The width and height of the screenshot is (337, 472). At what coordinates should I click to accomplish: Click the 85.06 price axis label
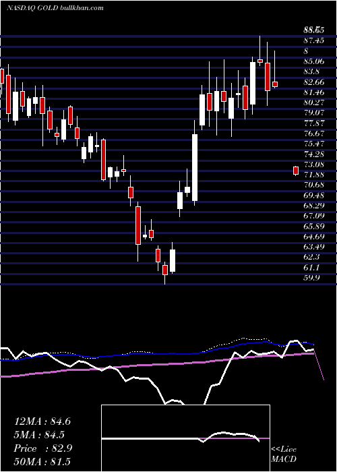click(x=314, y=61)
